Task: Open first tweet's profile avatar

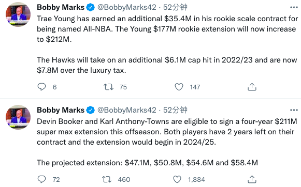Action: pos(18,14)
